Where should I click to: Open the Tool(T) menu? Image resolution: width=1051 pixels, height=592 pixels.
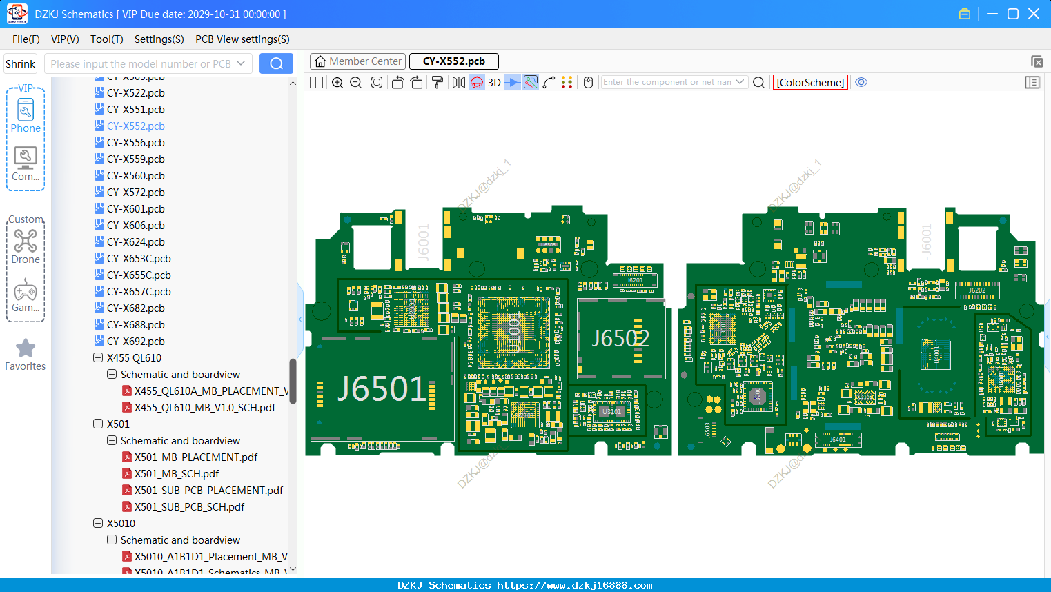[x=107, y=39]
